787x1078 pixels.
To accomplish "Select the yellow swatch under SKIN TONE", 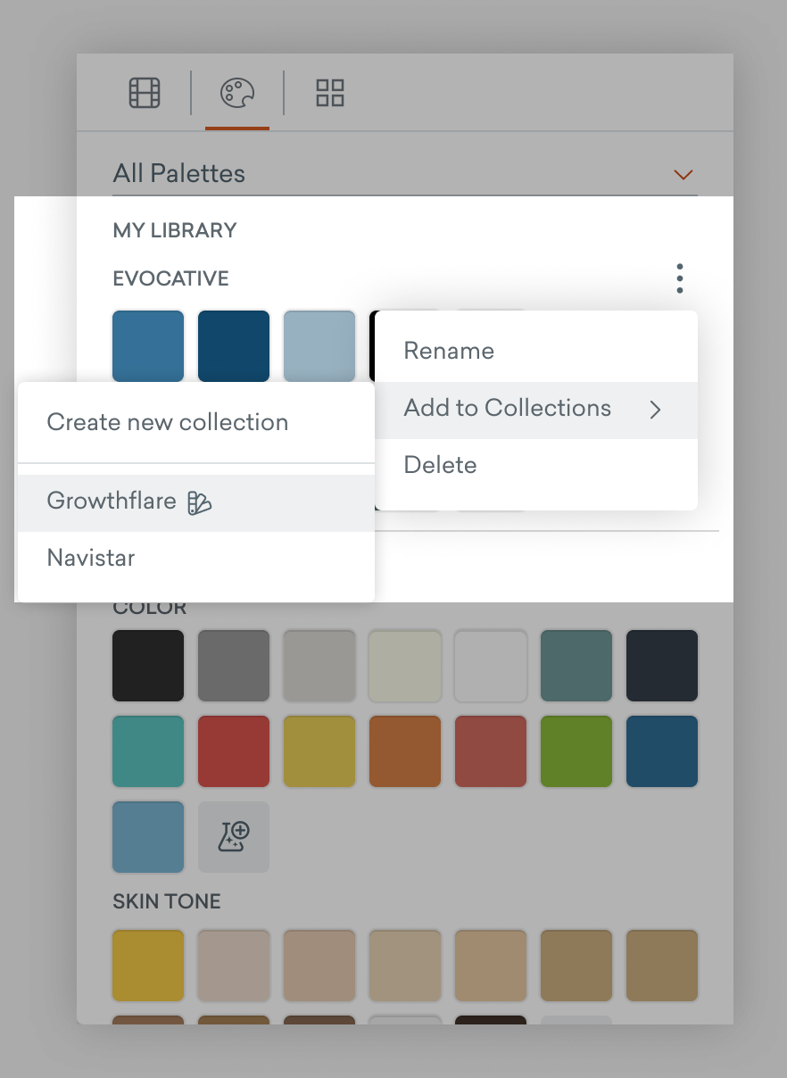I will (147, 965).
